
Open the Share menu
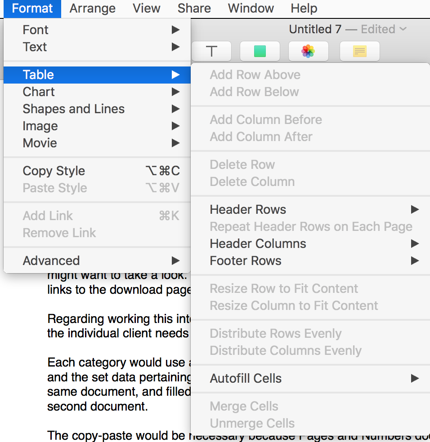click(194, 9)
